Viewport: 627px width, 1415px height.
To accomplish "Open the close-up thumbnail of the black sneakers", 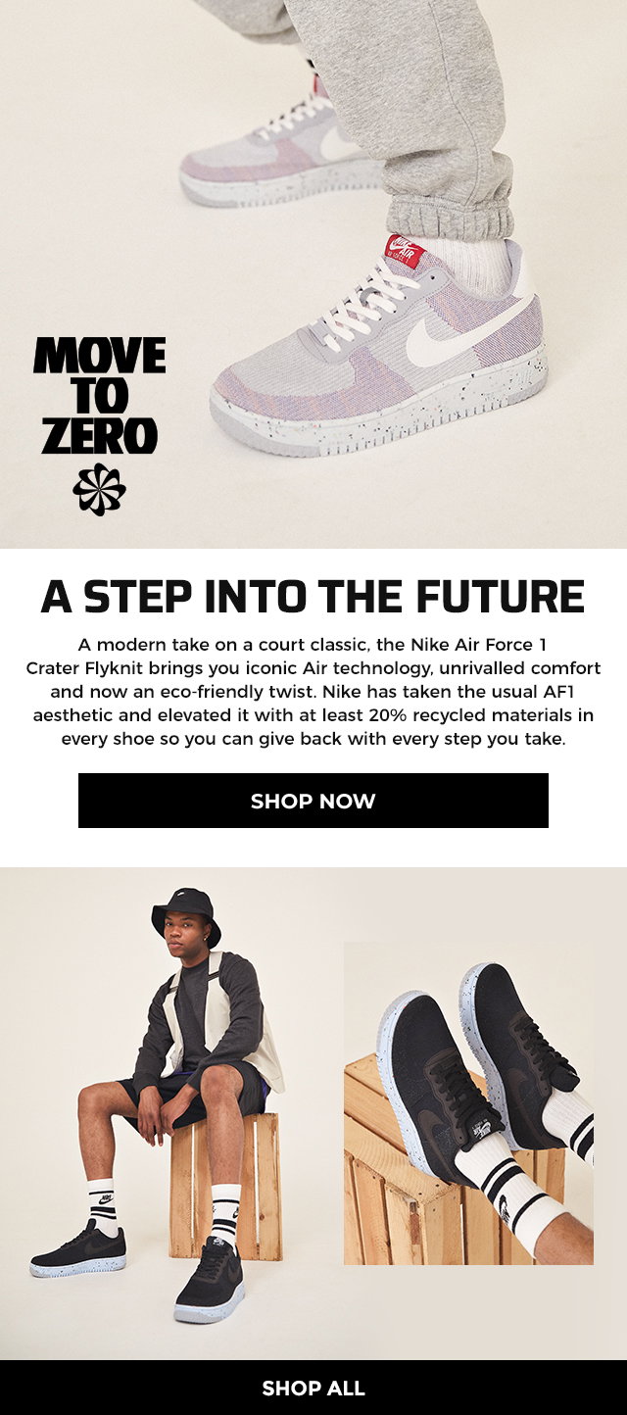I will tap(468, 1103).
